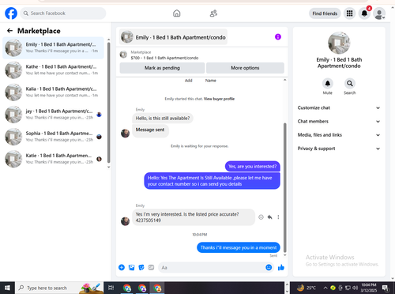This screenshot has width=395, height=294.
Task: Open Windows Start button
Action: click(7, 288)
